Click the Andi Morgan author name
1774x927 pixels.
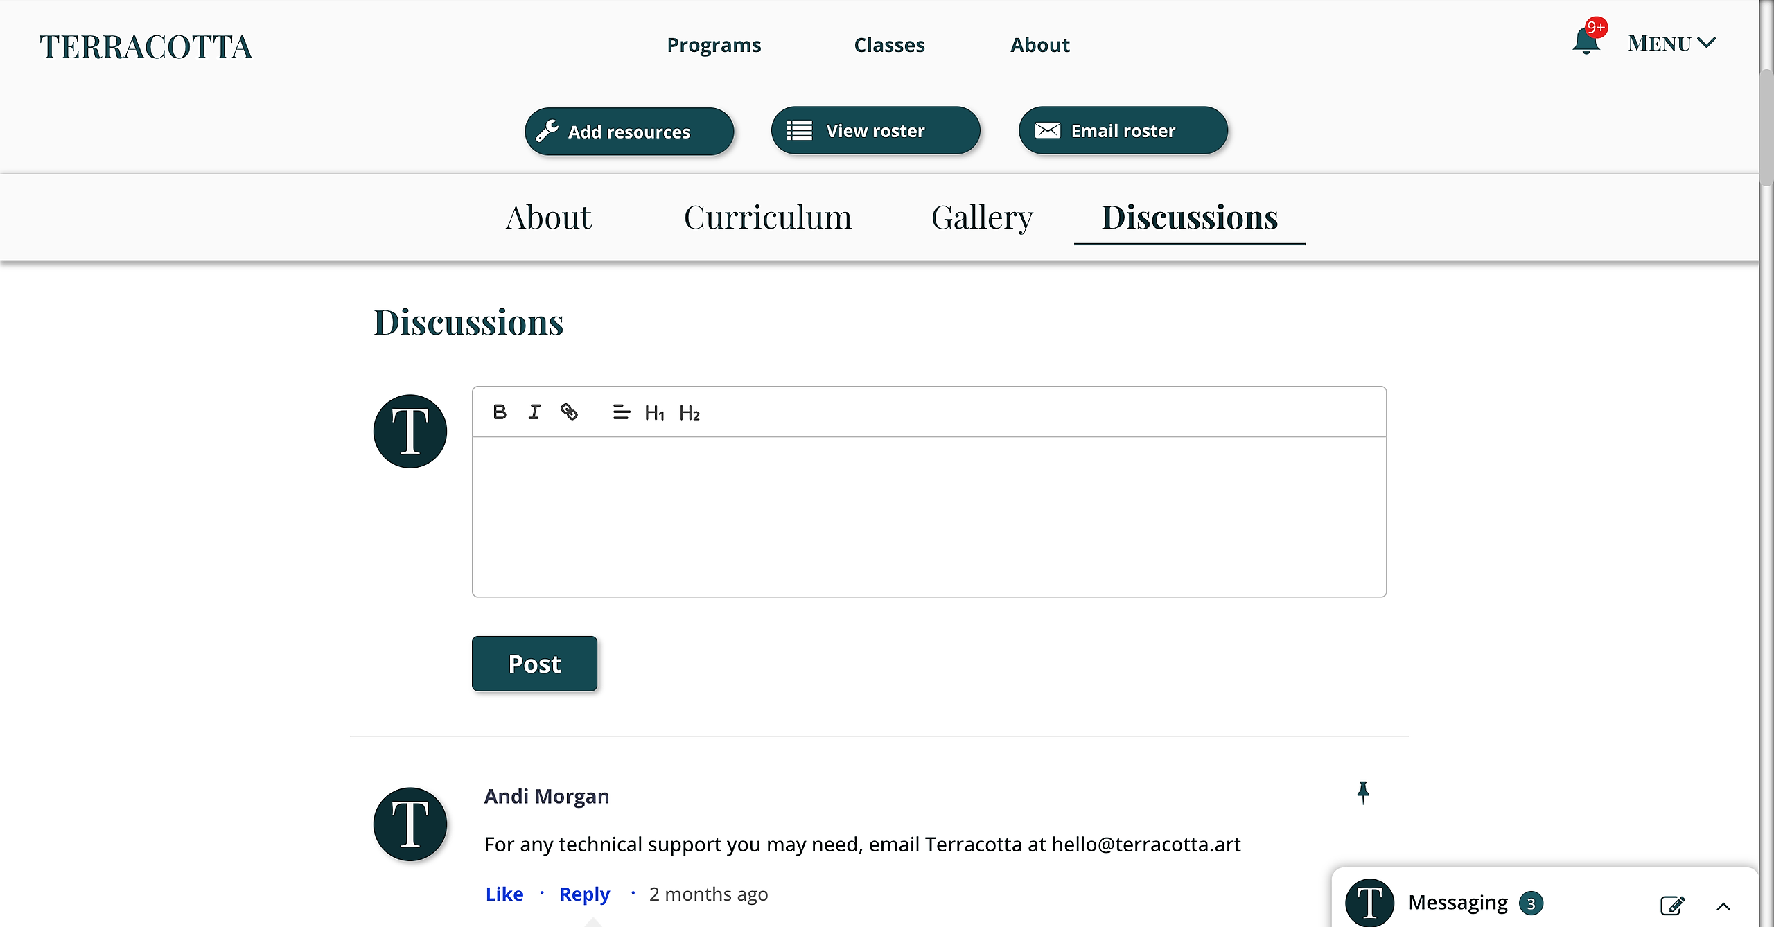tap(546, 796)
